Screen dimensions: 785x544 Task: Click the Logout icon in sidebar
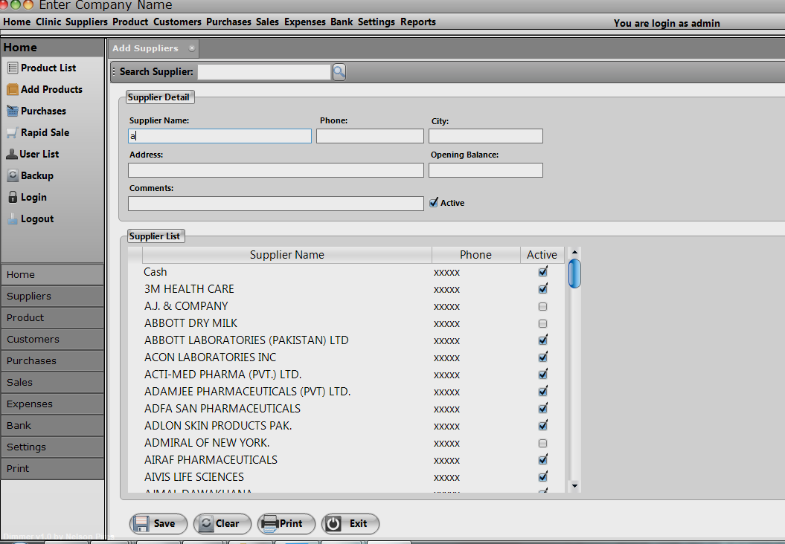(13, 218)
